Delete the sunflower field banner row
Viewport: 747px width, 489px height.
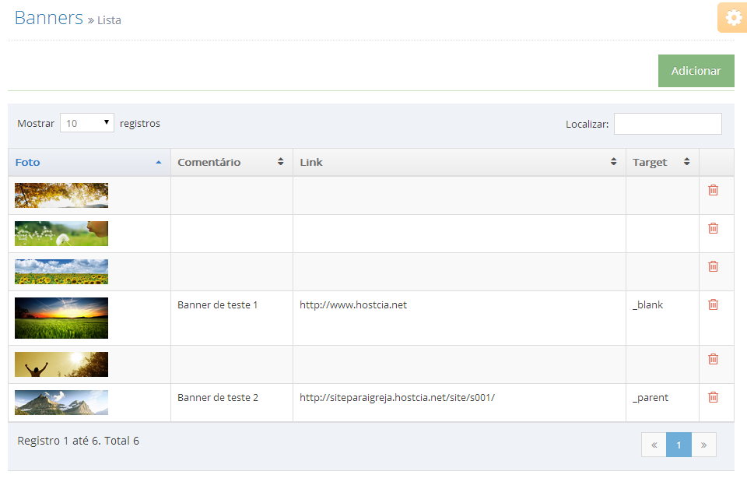point(714,266)
